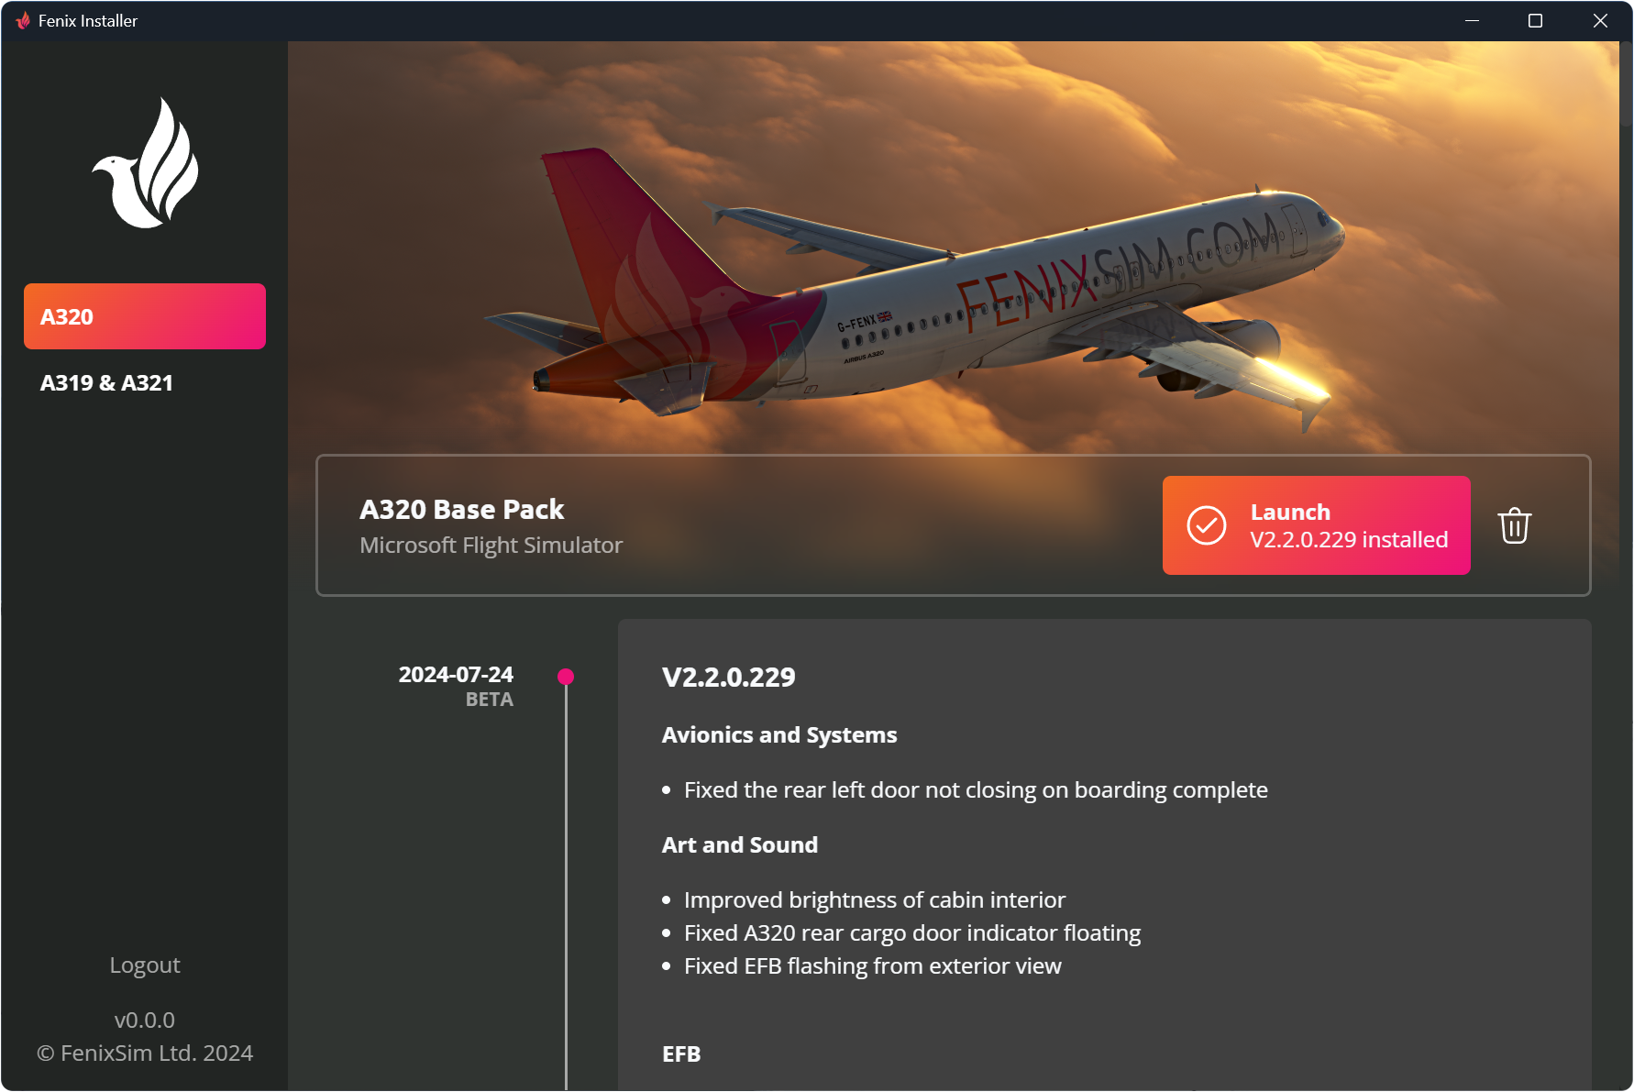Screen dimensions: 1634x1092
Task: Click the circular checkmark icon inside Launch button
Action: pos(1208,525)
